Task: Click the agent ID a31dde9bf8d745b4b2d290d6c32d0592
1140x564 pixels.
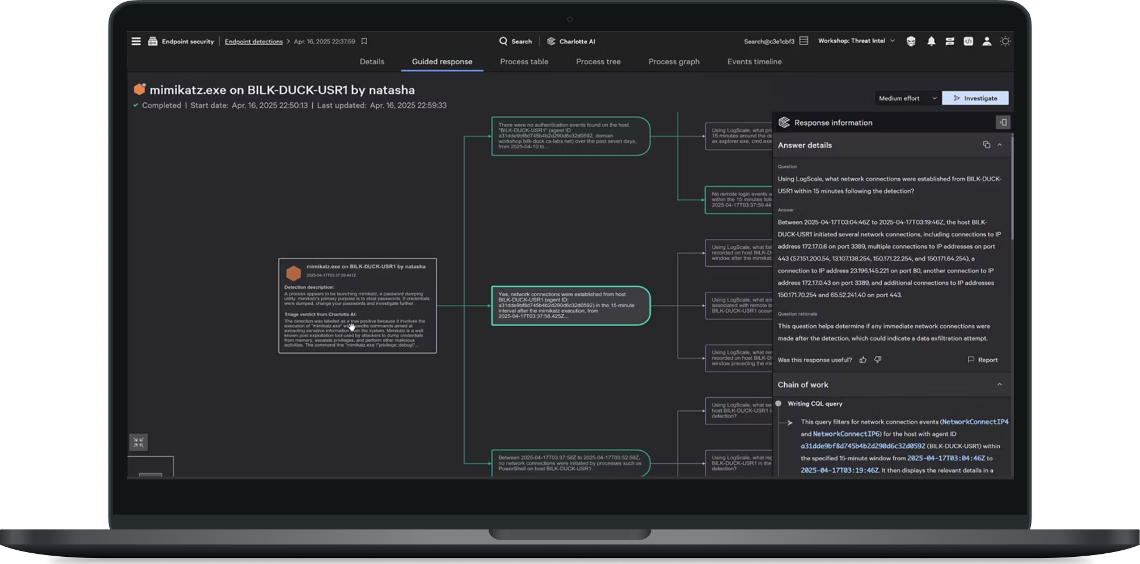Action: coord(863,446)
